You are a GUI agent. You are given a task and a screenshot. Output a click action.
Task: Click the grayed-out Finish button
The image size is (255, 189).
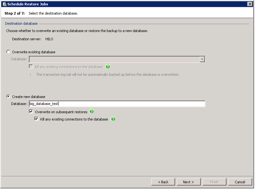(x=214, y=182)
